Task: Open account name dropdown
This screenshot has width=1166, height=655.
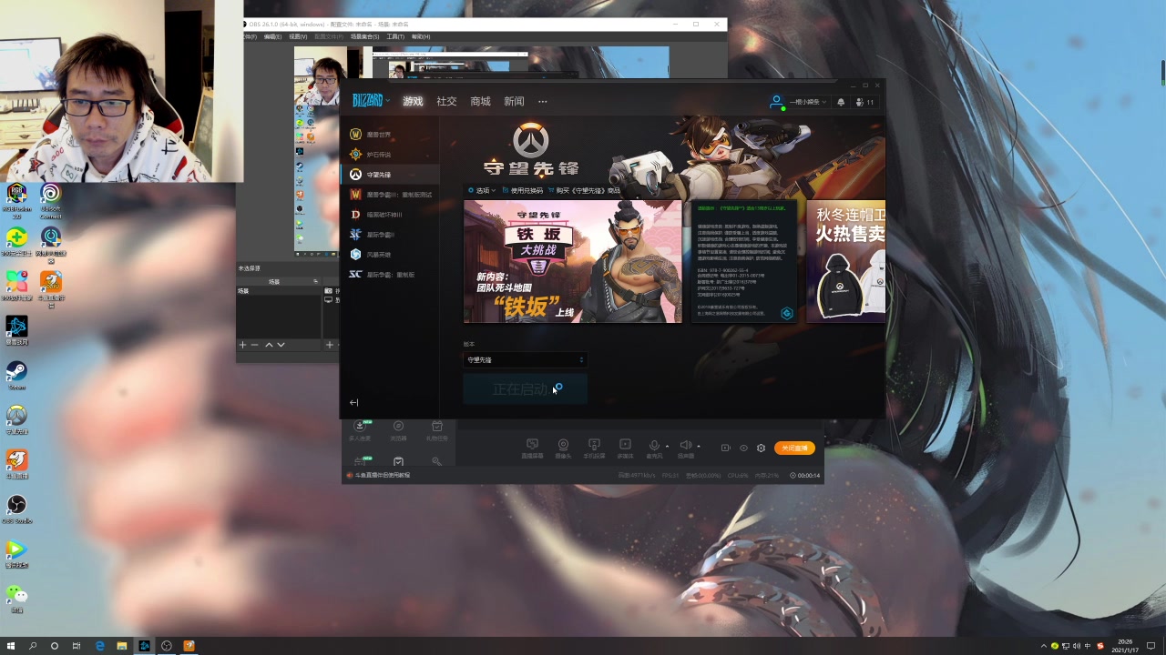Action: click(807, 102)
